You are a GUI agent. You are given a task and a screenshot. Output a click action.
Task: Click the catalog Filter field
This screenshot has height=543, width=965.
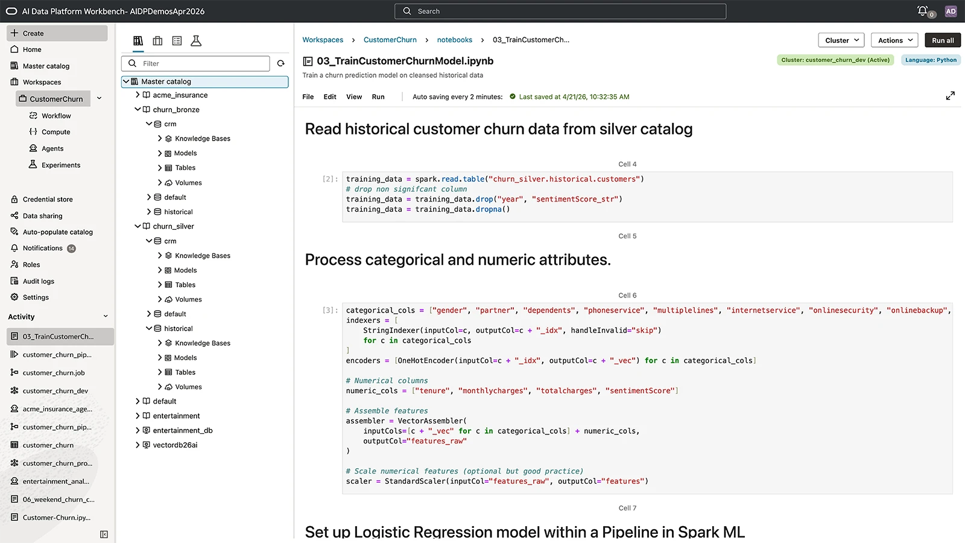(195, 63)
